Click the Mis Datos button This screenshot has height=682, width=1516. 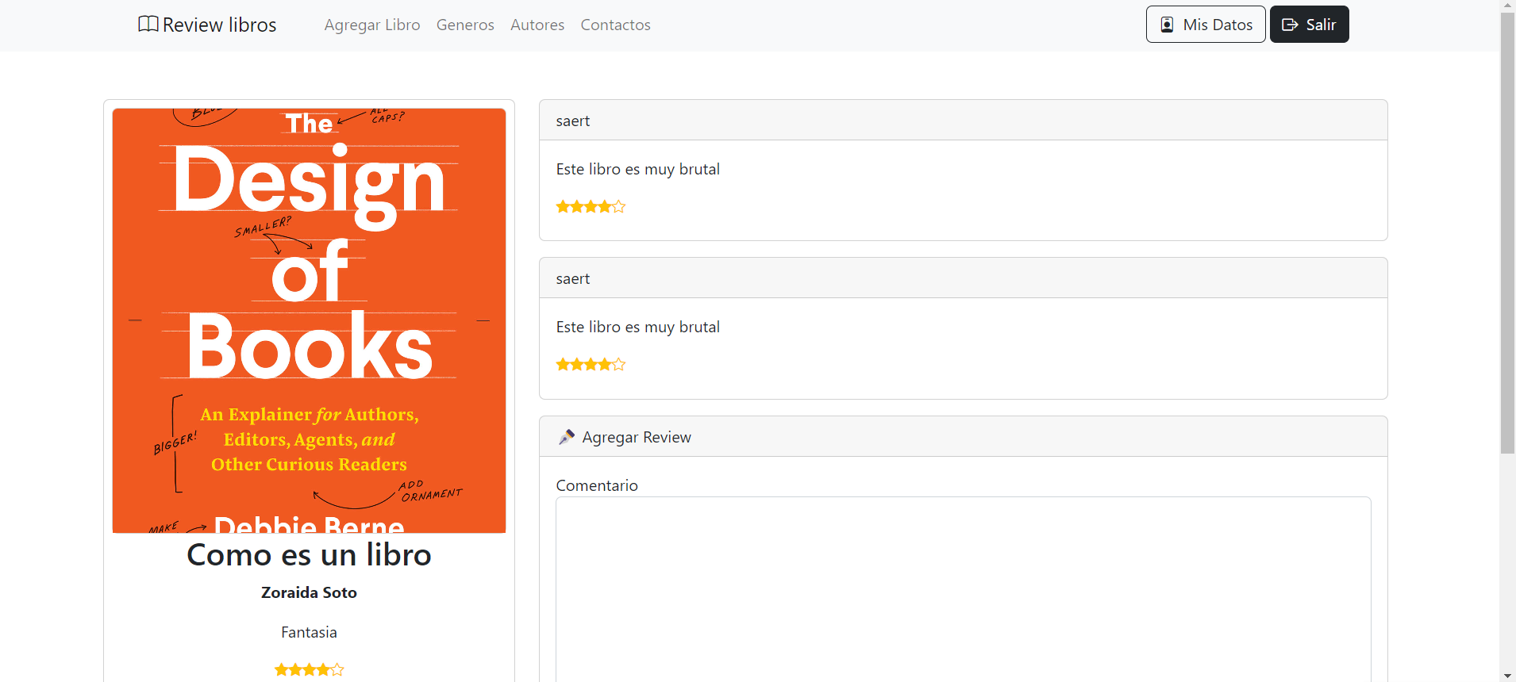tap(1206, 25)
